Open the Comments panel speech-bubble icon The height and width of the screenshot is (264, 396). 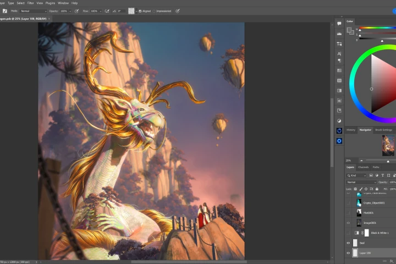click(339, 24)
